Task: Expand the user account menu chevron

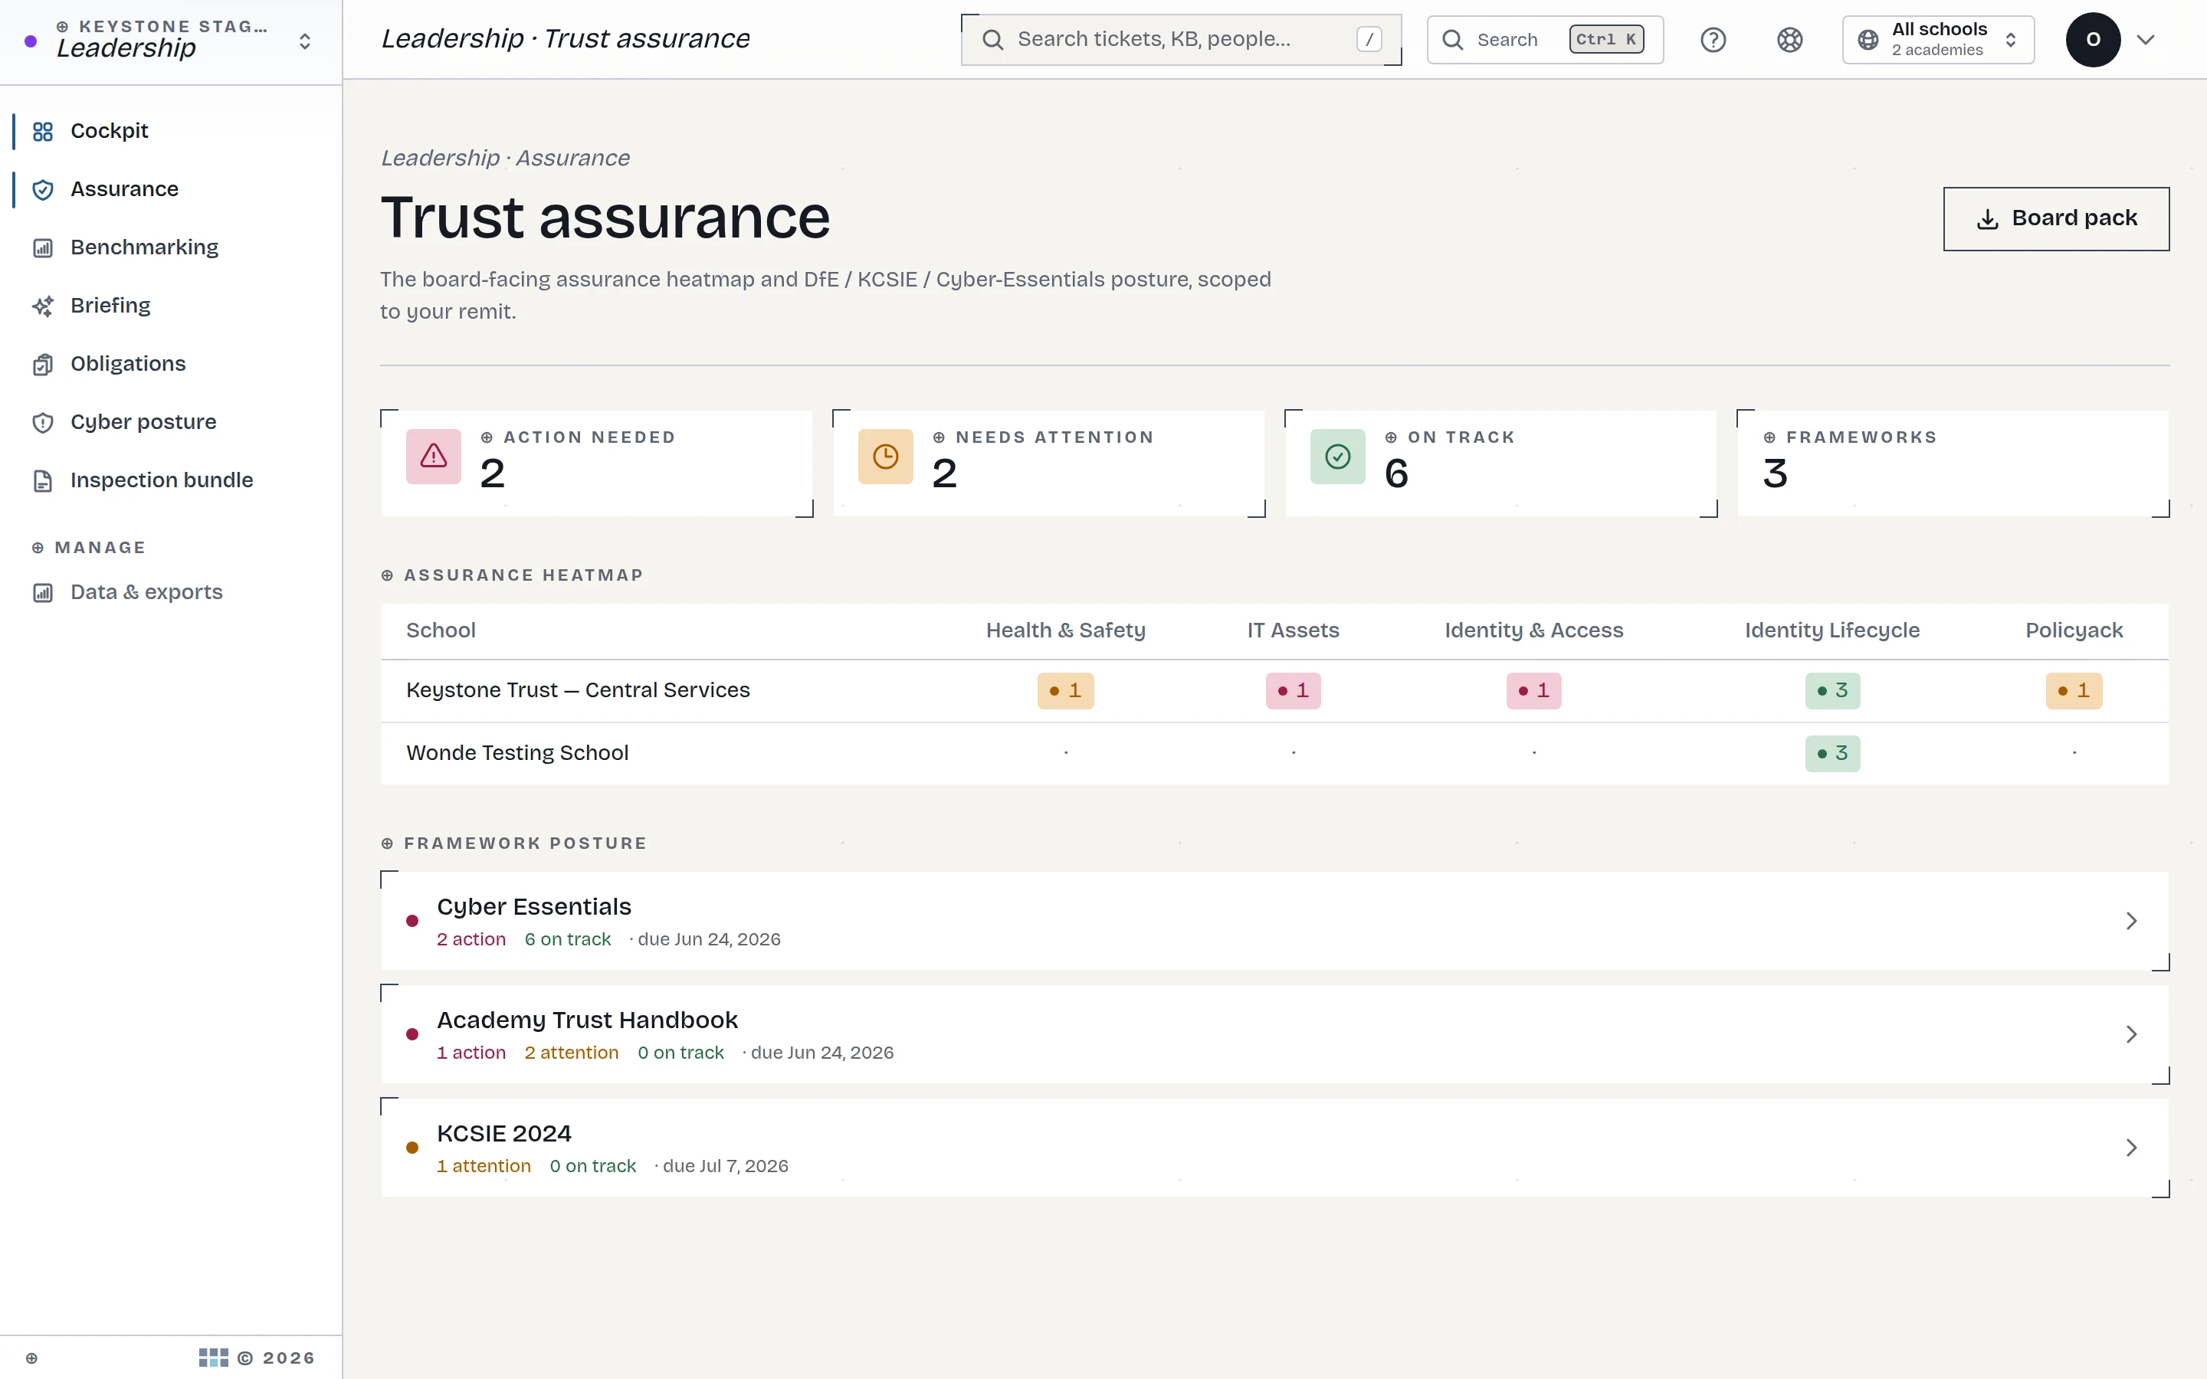Action: pos(2146,40)
